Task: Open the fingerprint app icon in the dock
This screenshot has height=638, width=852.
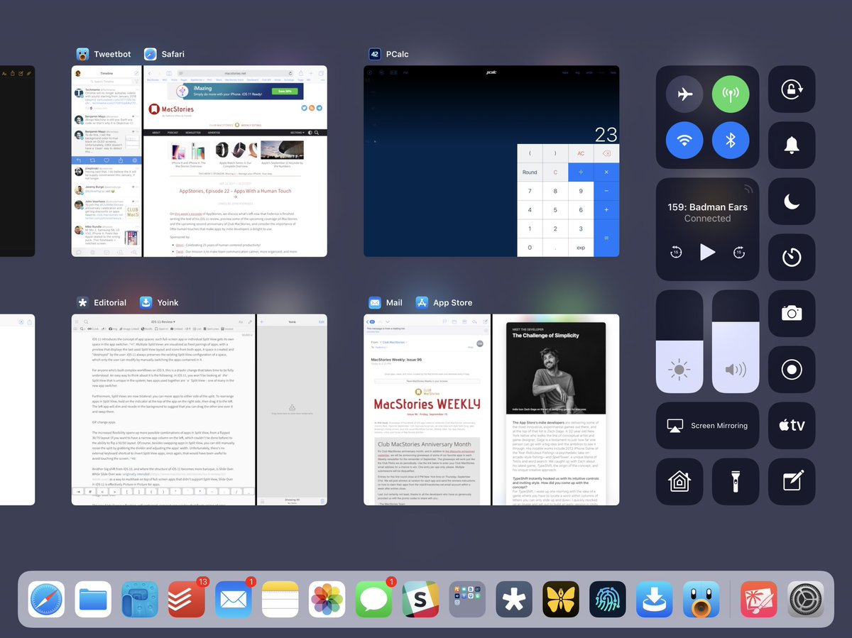Action: (608, 600)
